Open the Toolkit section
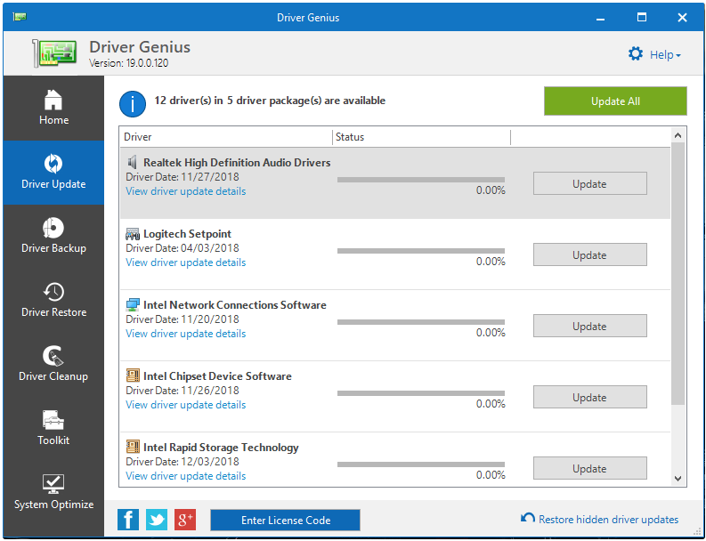The width and height of the screenshot is (706, 541). tap(53, 429)
